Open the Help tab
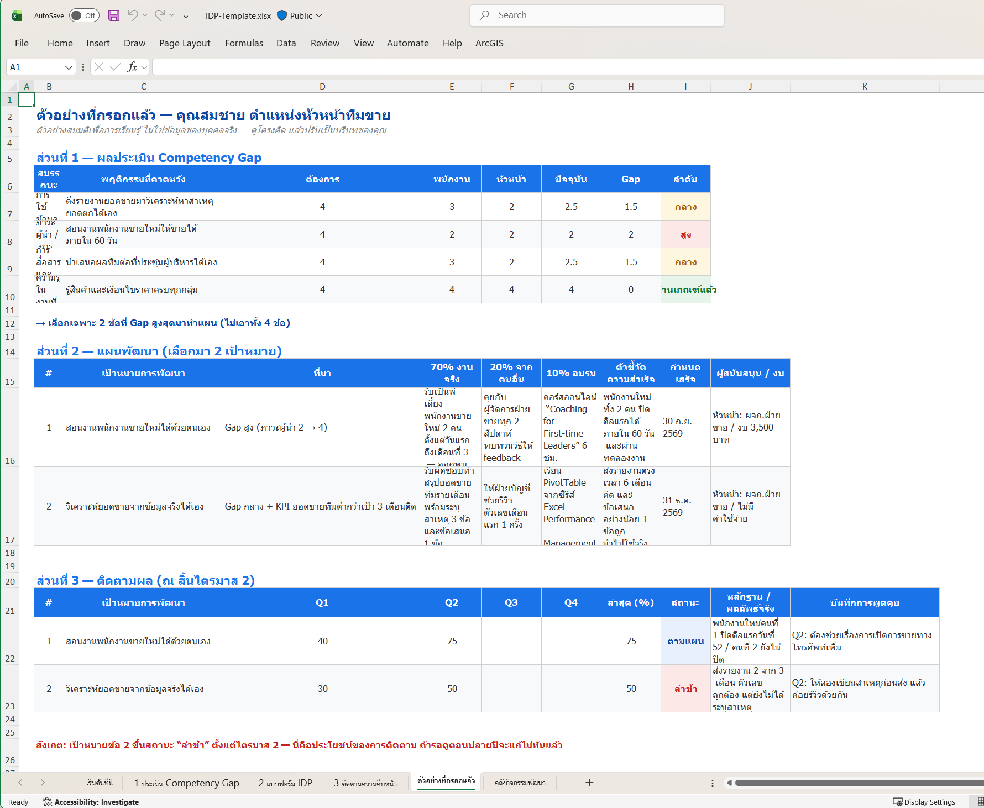Screen dimensions: 984x808 452,43
